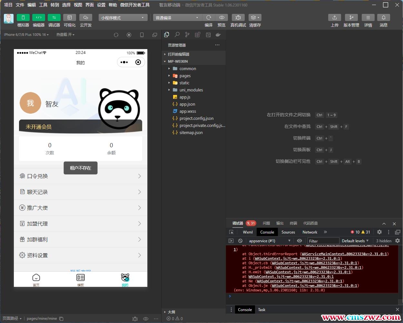Switch to the Network tab
Screen dimensions: 403x323
coord(310,232)
